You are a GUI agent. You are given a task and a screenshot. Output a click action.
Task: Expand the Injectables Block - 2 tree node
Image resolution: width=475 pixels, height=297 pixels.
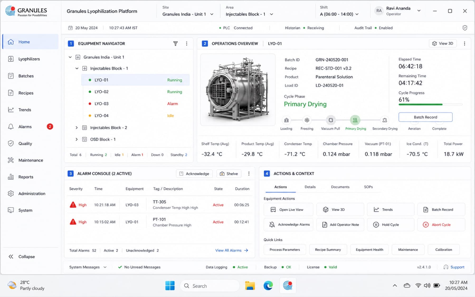(77, 128)
